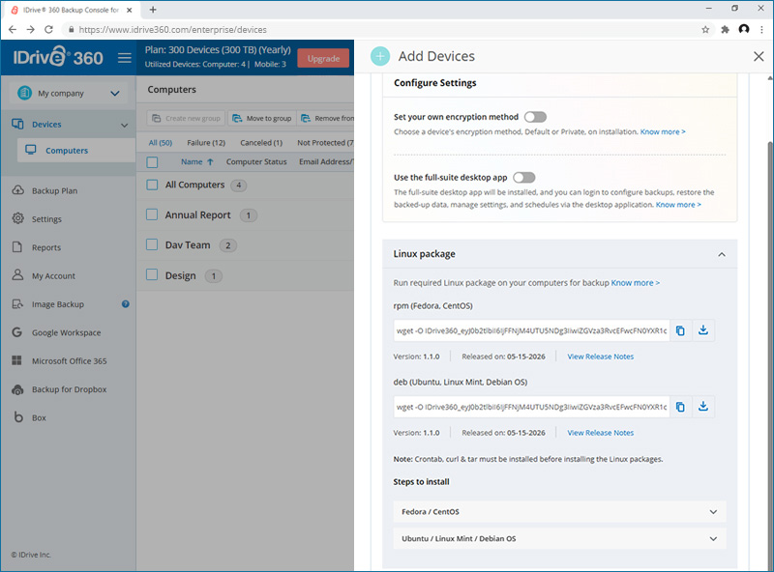This screenshot has width=774, height=572.
Task: Sort by Name column arrow
Action: click(210, 161)
